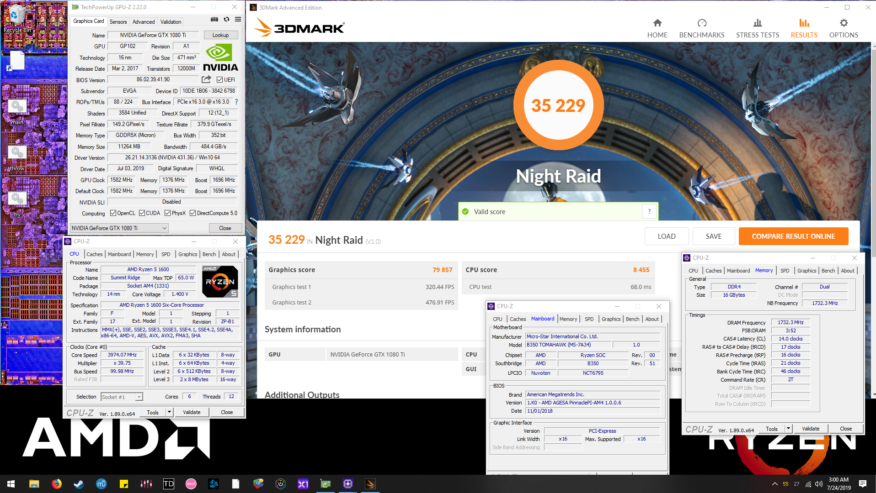Click SAVE button in 3DMark
The image size is (876, 493).
coord(713,236)
